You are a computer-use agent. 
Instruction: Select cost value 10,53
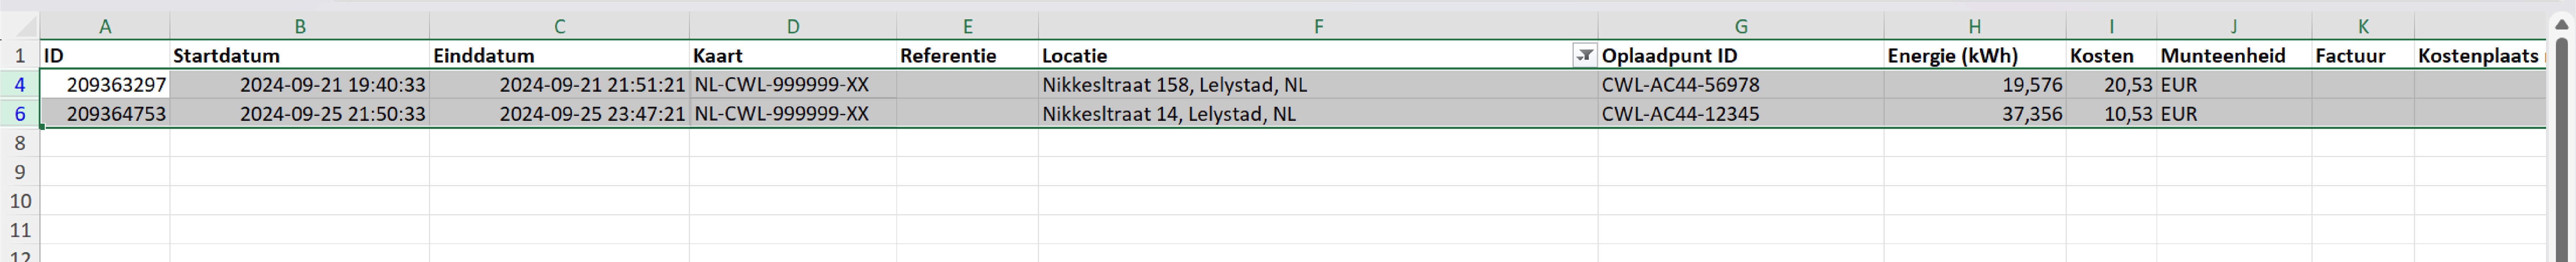tap(2111, 113)
